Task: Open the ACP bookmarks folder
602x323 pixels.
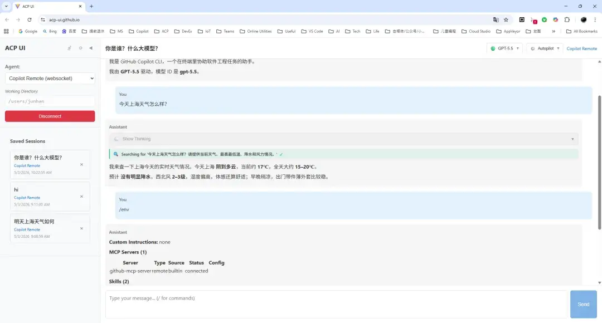Action: point(161,31)
